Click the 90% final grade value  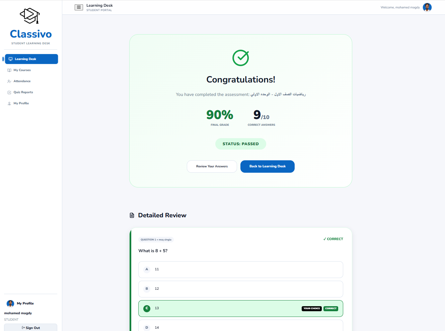[x=220, y=115]
